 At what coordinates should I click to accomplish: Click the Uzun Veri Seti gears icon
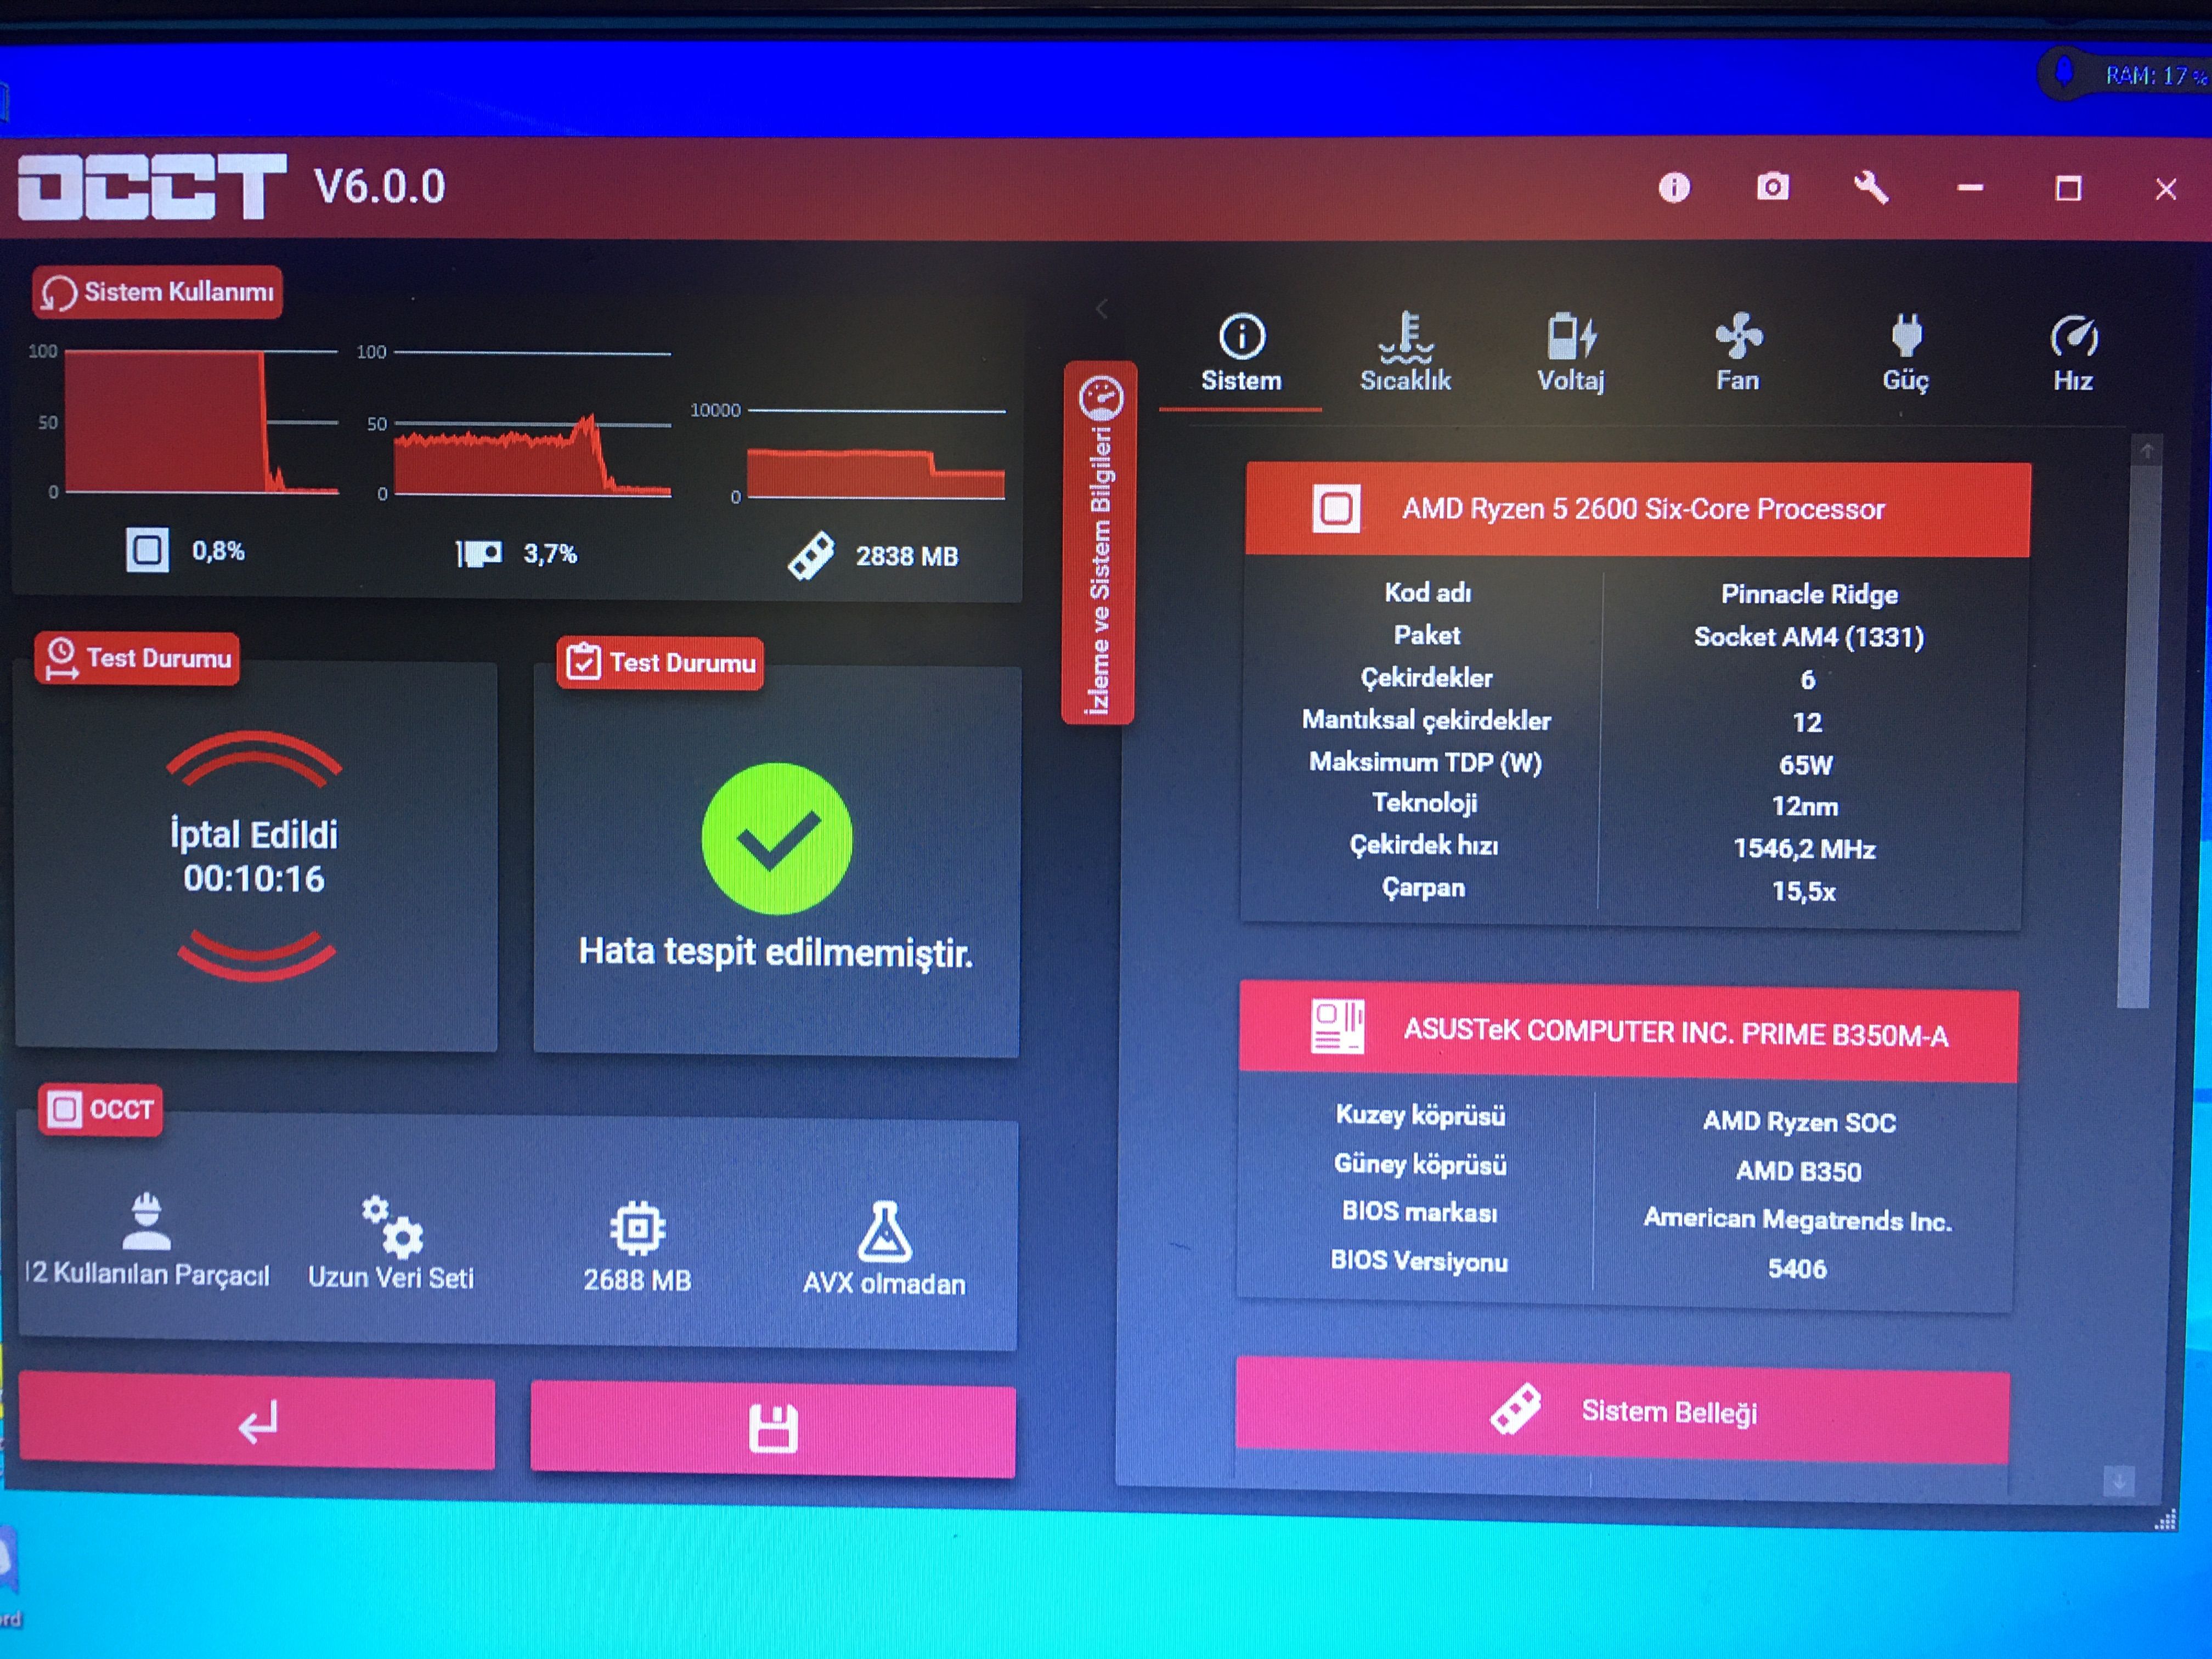[x=392, y=1227]
